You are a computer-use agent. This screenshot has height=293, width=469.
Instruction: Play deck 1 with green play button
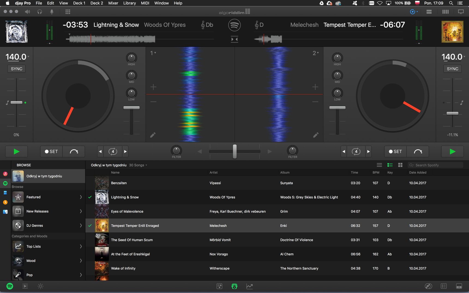[x=17, y=152]
